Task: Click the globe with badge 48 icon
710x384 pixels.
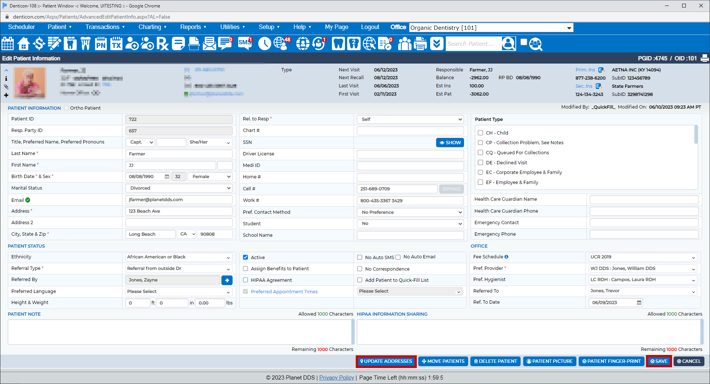Action: tap(282, 43)
